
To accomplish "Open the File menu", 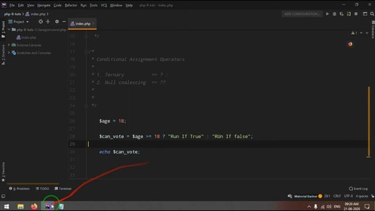I will (x=12, y=5).
